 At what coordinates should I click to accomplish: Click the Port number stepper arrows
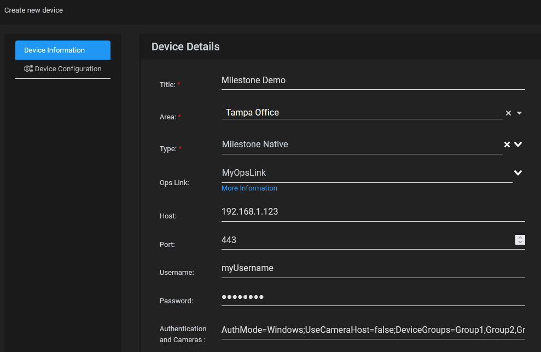point(520,240)
